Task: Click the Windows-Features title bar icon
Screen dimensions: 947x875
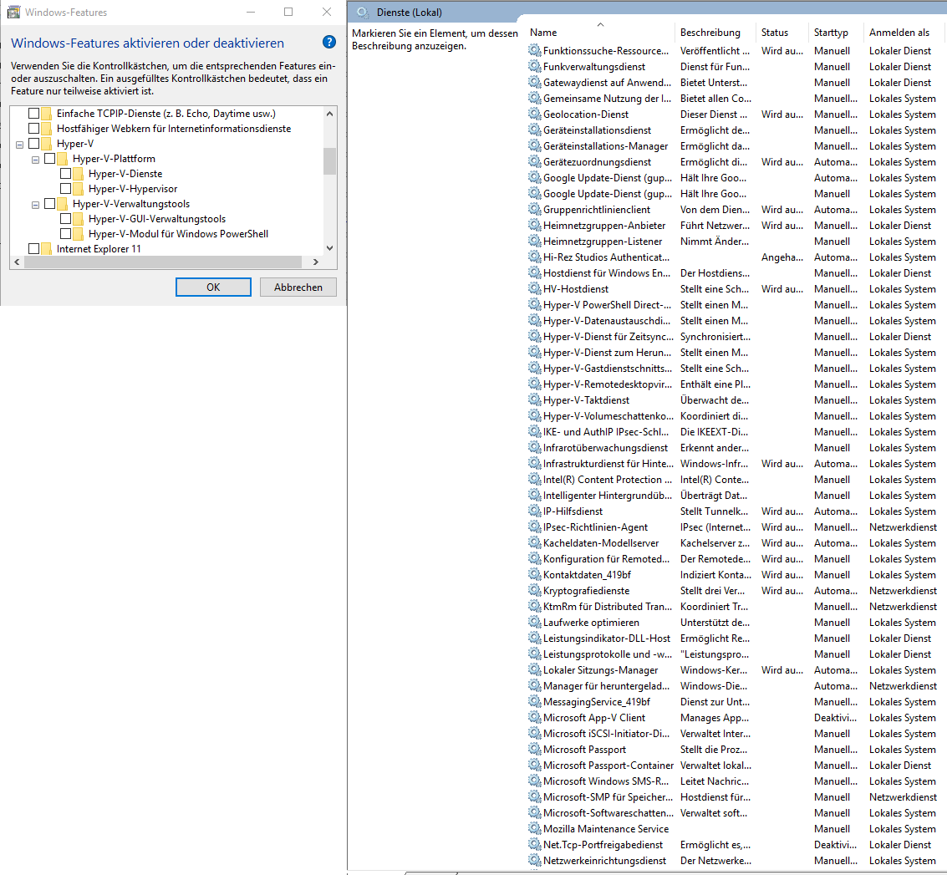Action: point(14,12)
